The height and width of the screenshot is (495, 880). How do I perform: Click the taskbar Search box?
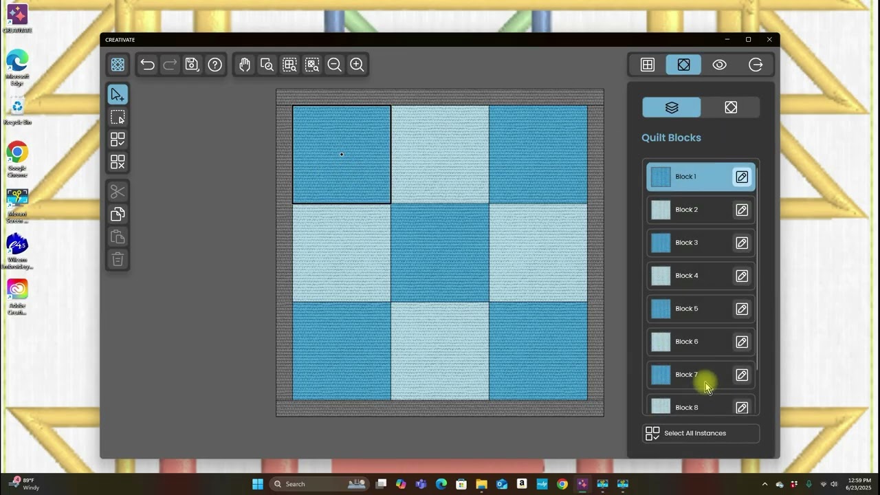[319, 484]
